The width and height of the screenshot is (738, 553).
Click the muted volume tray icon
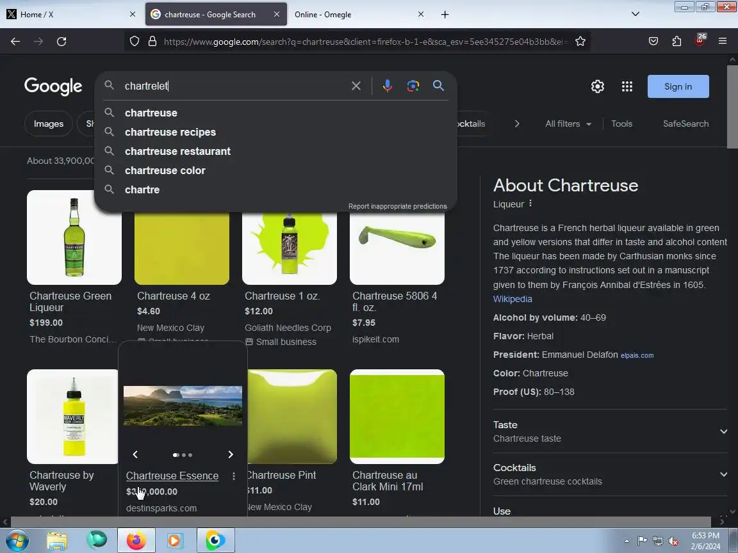coord(673,541)
